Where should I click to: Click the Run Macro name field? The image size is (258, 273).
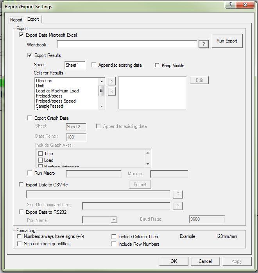[x=93, y=174]
